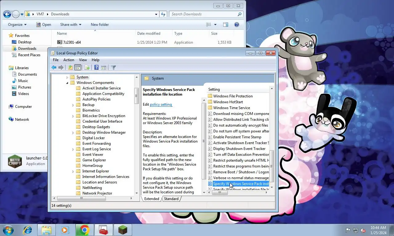The height and width of the screenshot is (236, 394).
Task: Select Downloads in Explorer Favorites
Action: click(x=24, y=49)
